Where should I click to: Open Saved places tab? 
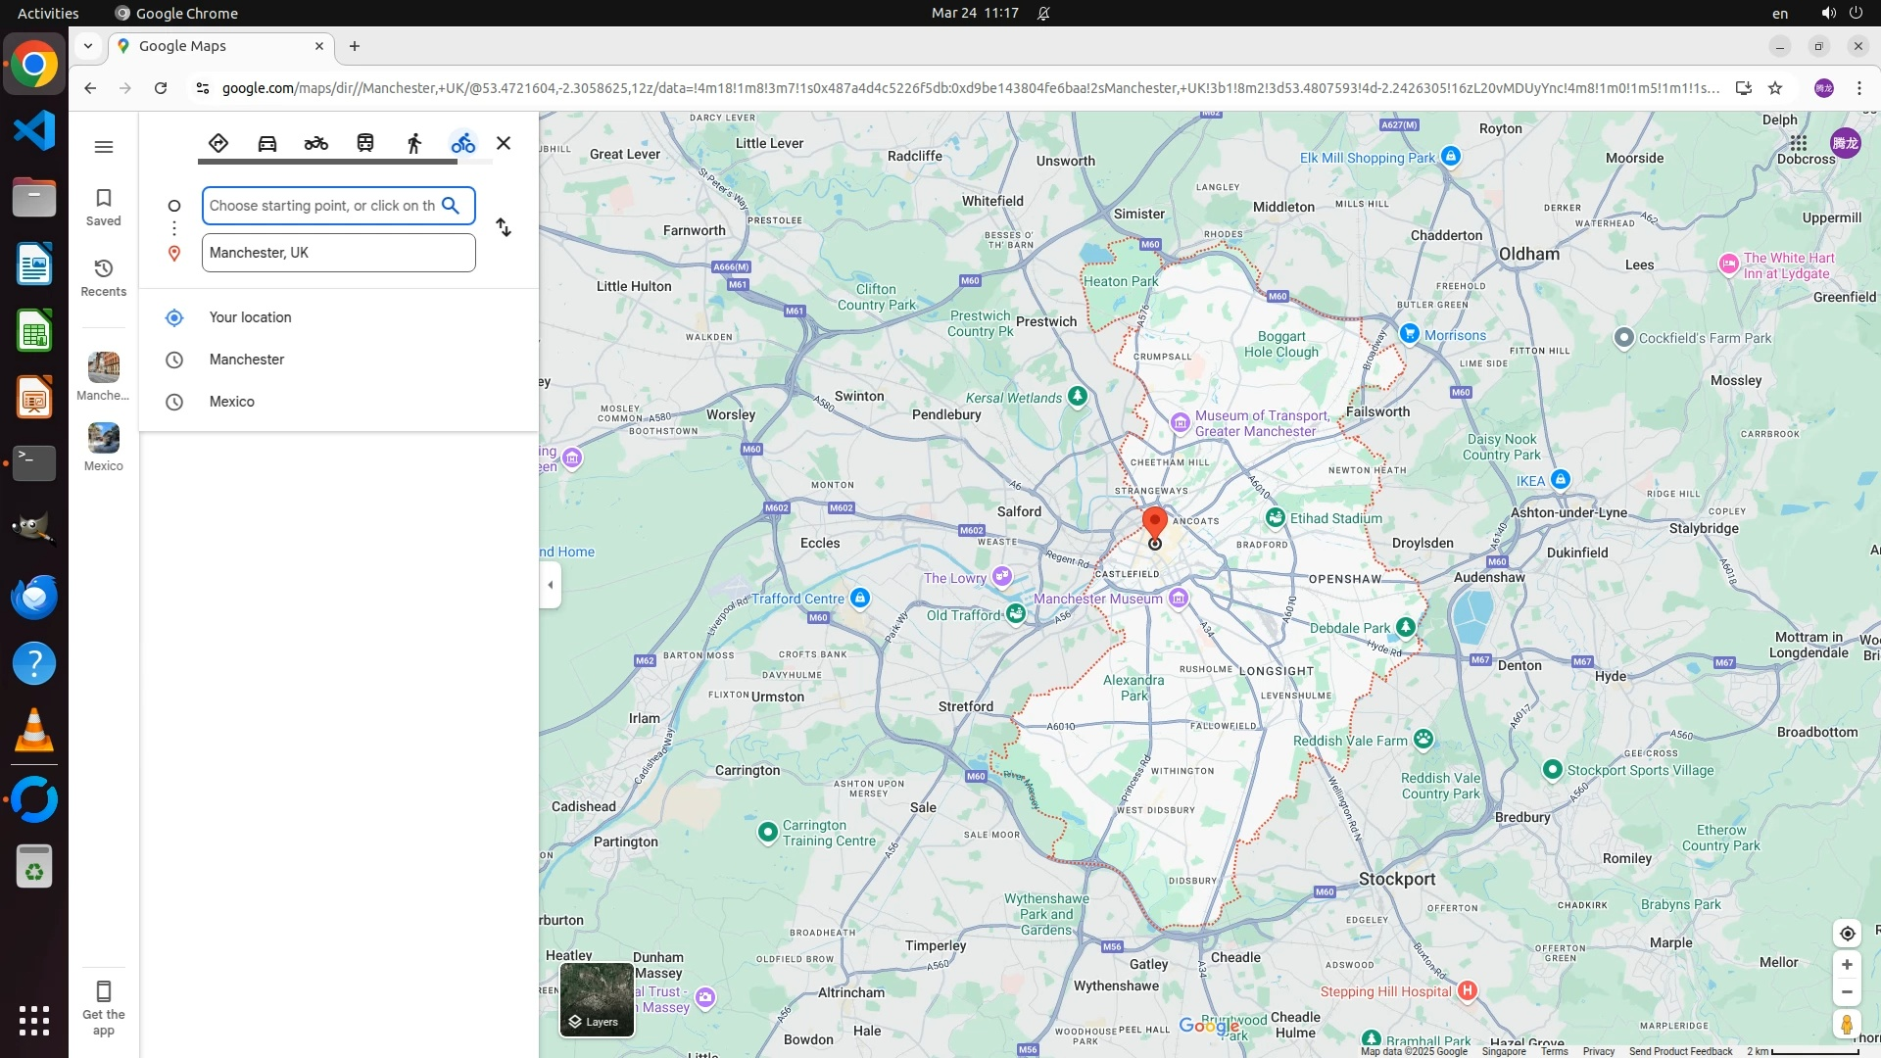tap(104, 207)
